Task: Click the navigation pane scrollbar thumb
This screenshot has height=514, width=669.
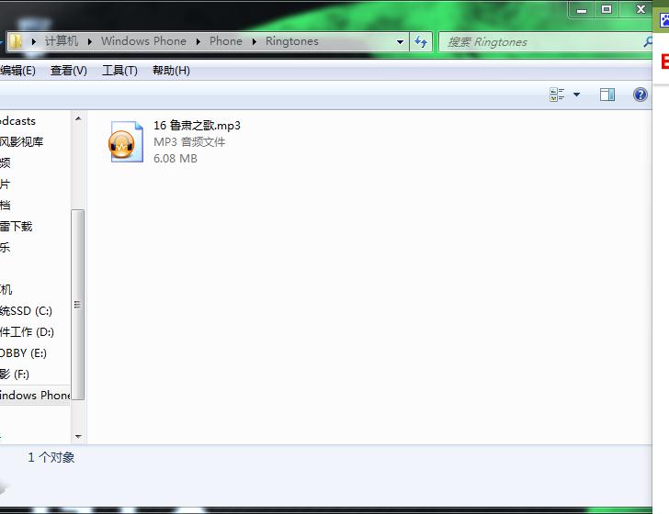Action: pos(77,305)
